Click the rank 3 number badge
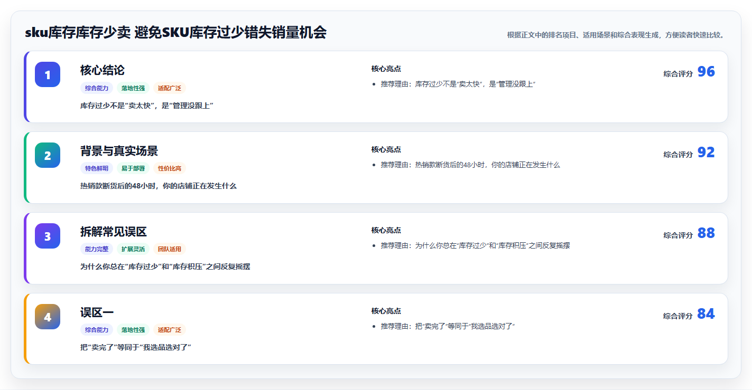The image size is (752, 390). (x=48, y=236)
